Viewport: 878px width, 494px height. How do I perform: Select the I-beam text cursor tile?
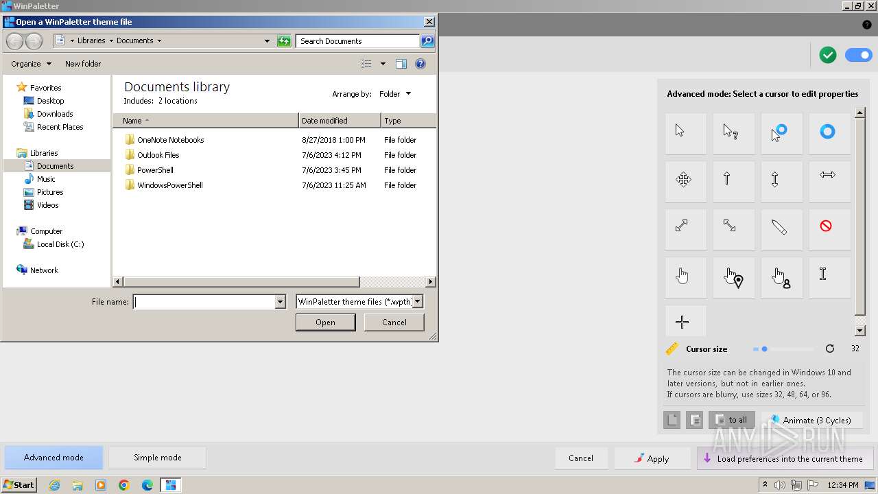click(829, 278)
